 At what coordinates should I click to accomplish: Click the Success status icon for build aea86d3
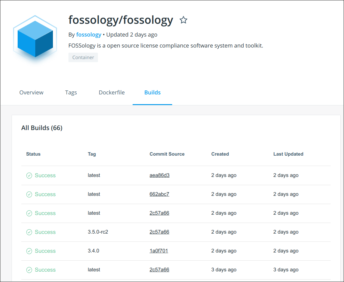click(29, 175)
